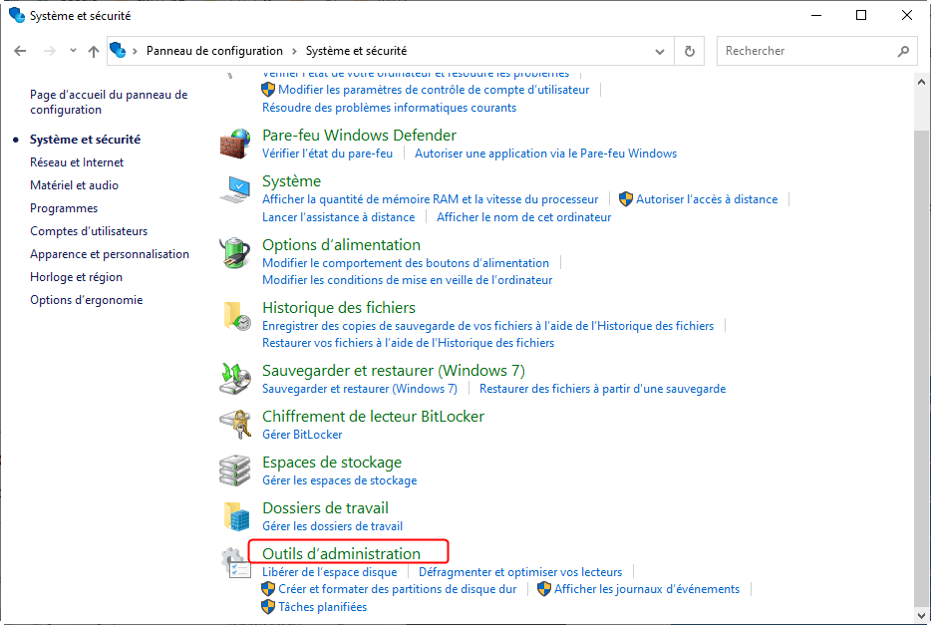Click Gérer les dossiers de travail
This screenshot has width=931, height=625.
(333, 526)
